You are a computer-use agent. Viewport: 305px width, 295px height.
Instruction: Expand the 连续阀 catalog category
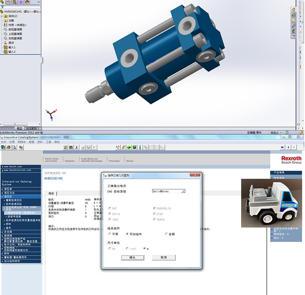point(2,236)
